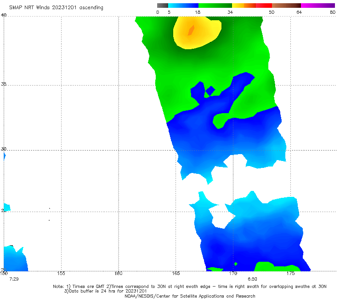The image size is (340, 299).
Task: Click the magenta-purple segment of the color bar
Action: pyautogui.click(x=318, y=6)
